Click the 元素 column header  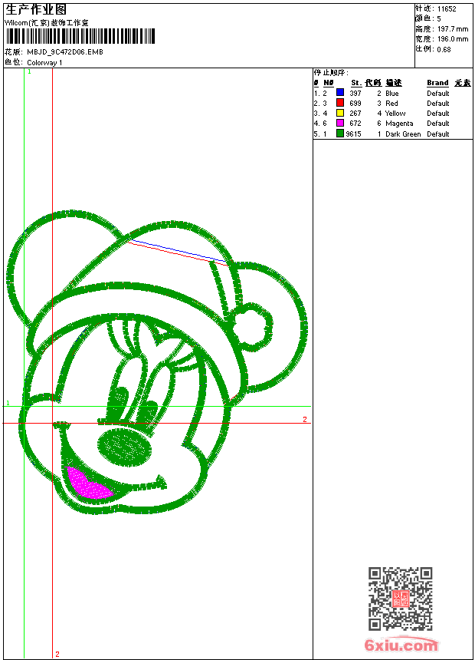point(463,83)
